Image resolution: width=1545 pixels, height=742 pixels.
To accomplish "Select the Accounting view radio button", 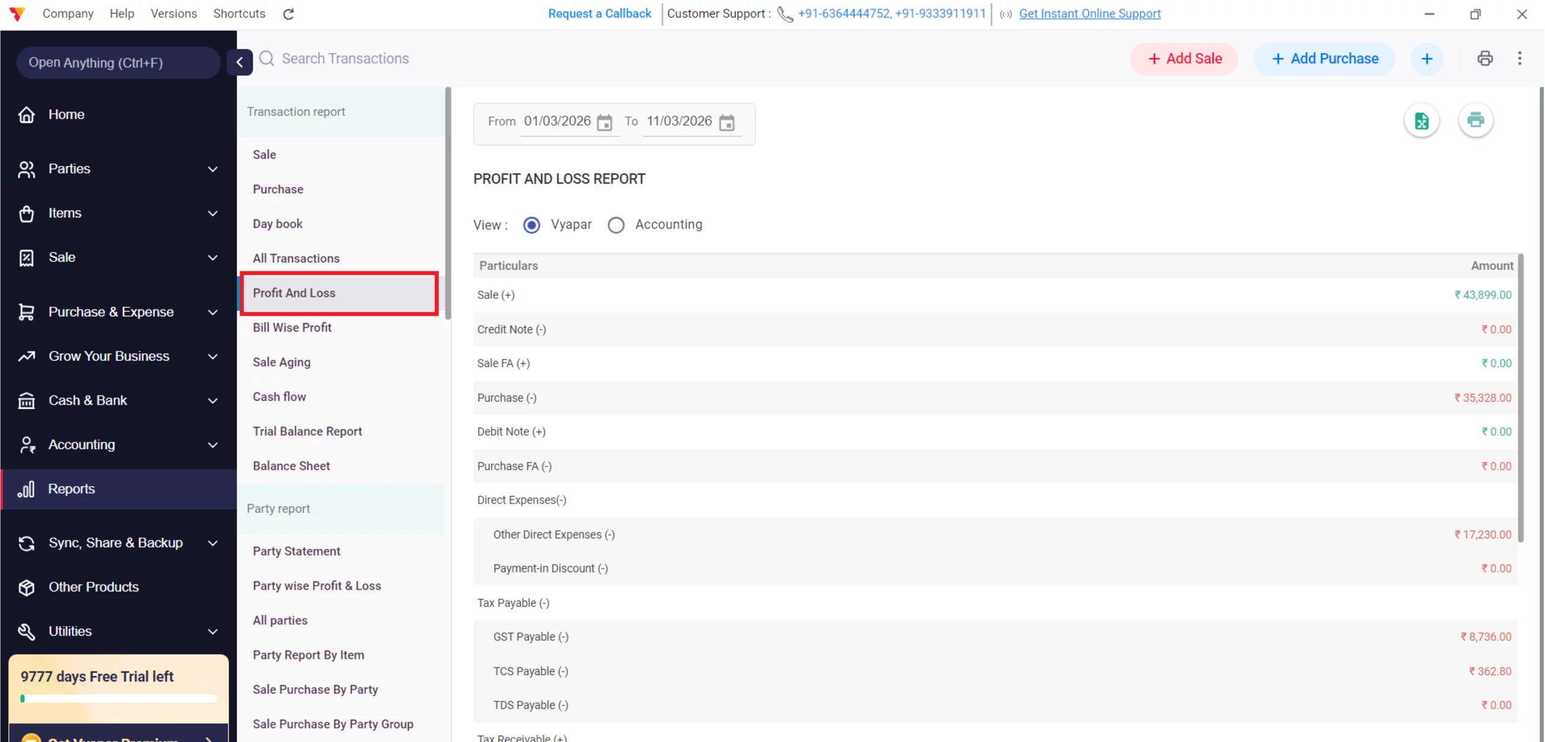I will click(x=616, y=225).
